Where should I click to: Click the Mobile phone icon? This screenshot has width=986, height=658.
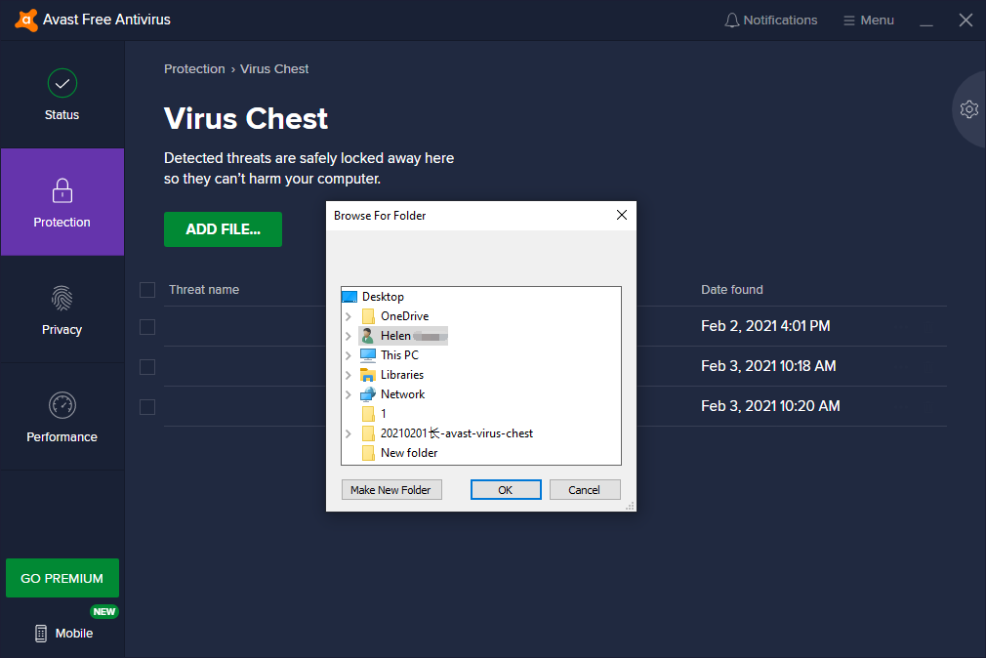click(41, 634)
